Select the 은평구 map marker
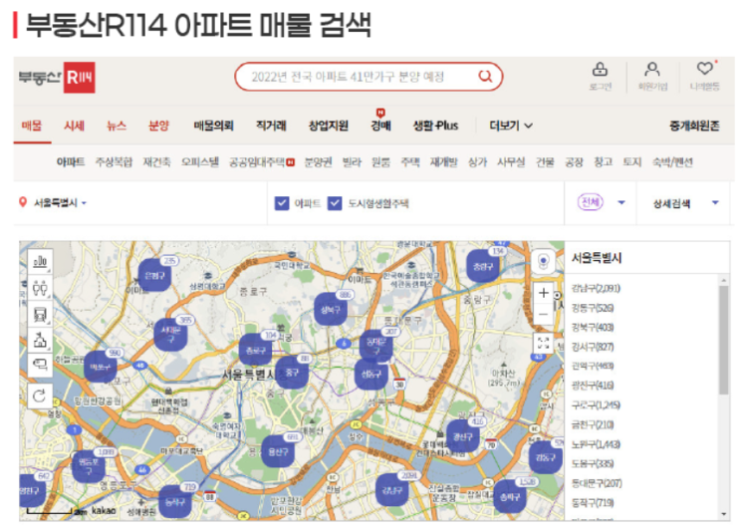This screenshot has width=740, height=532. 154,275
